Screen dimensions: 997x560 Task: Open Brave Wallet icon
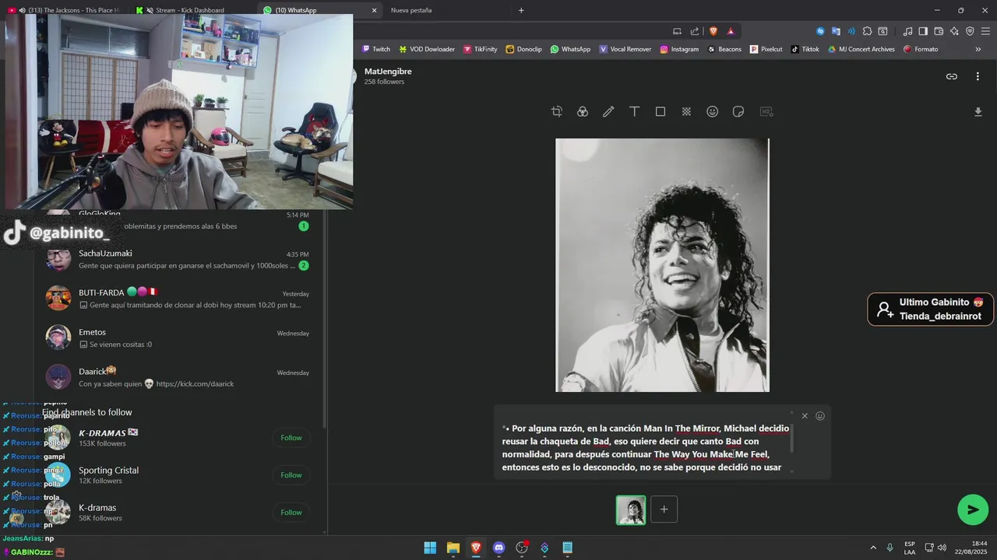point(939,31)
